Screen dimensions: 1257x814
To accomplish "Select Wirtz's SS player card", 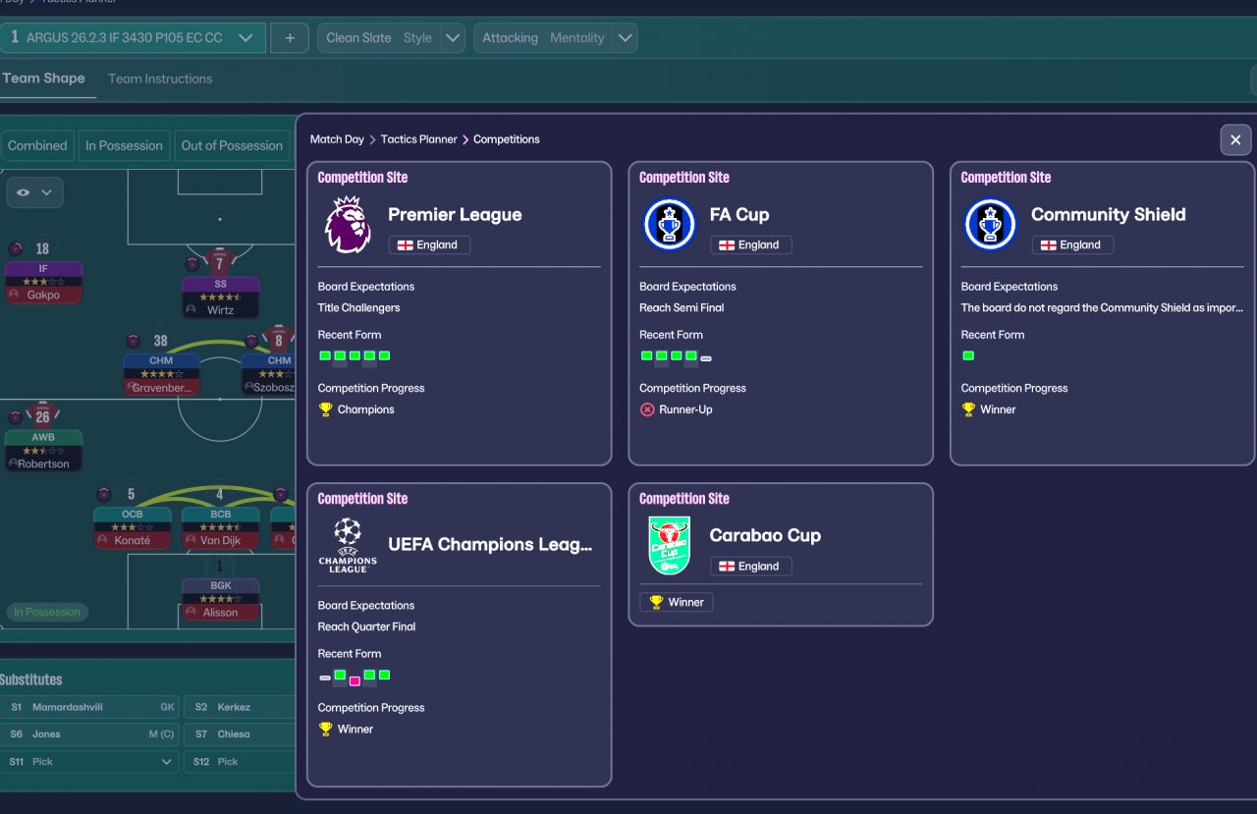I will 220,298.
